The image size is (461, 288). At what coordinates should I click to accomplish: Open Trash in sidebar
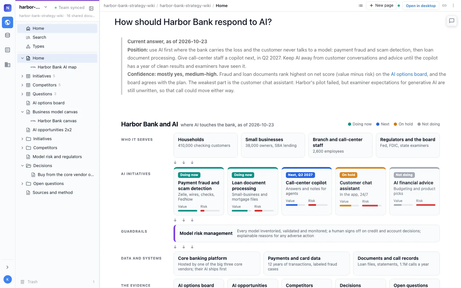click(57, 282)
